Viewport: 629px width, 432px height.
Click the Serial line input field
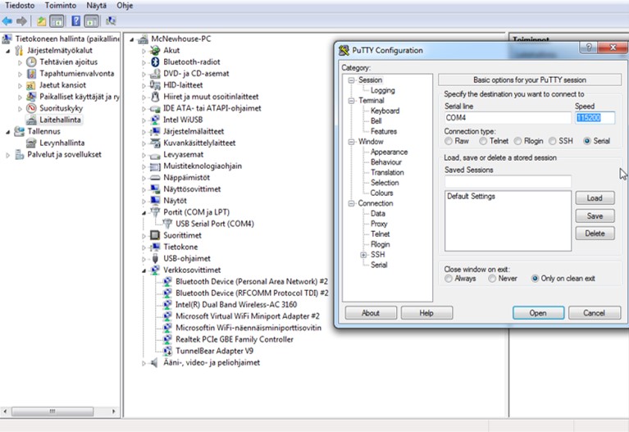tap(508, 117)
